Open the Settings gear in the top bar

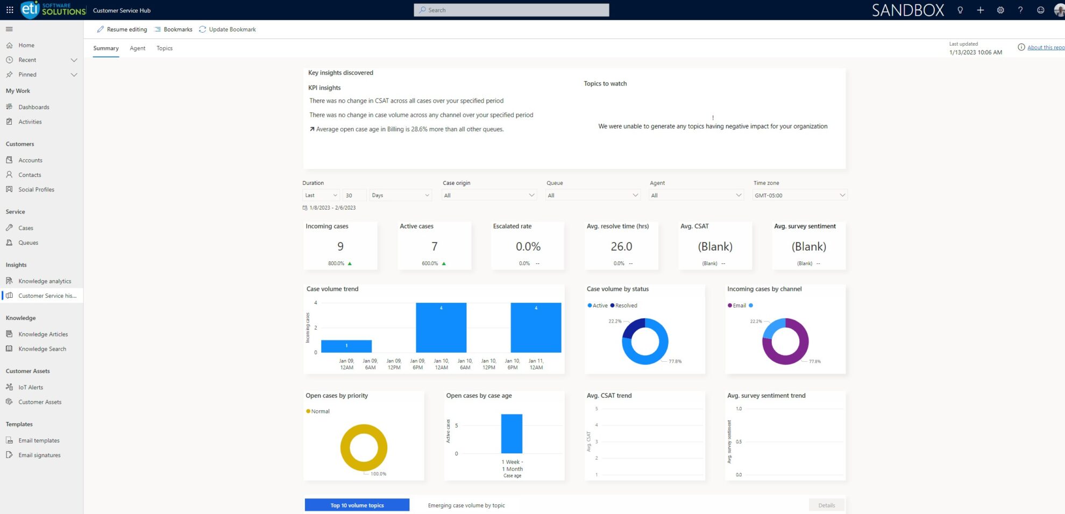[x=1000, y=10]
